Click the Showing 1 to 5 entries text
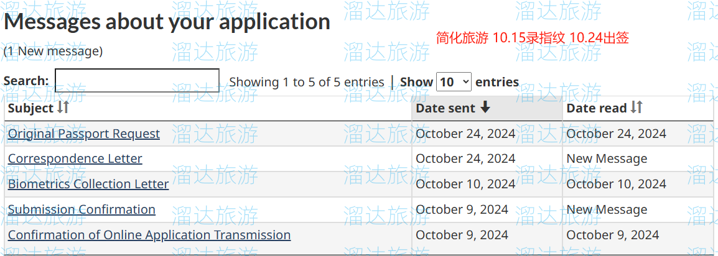The height and width of the screenshot is (256, 718). 307,82
